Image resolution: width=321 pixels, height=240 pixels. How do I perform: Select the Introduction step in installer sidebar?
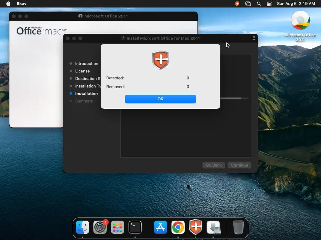(87, 63)
